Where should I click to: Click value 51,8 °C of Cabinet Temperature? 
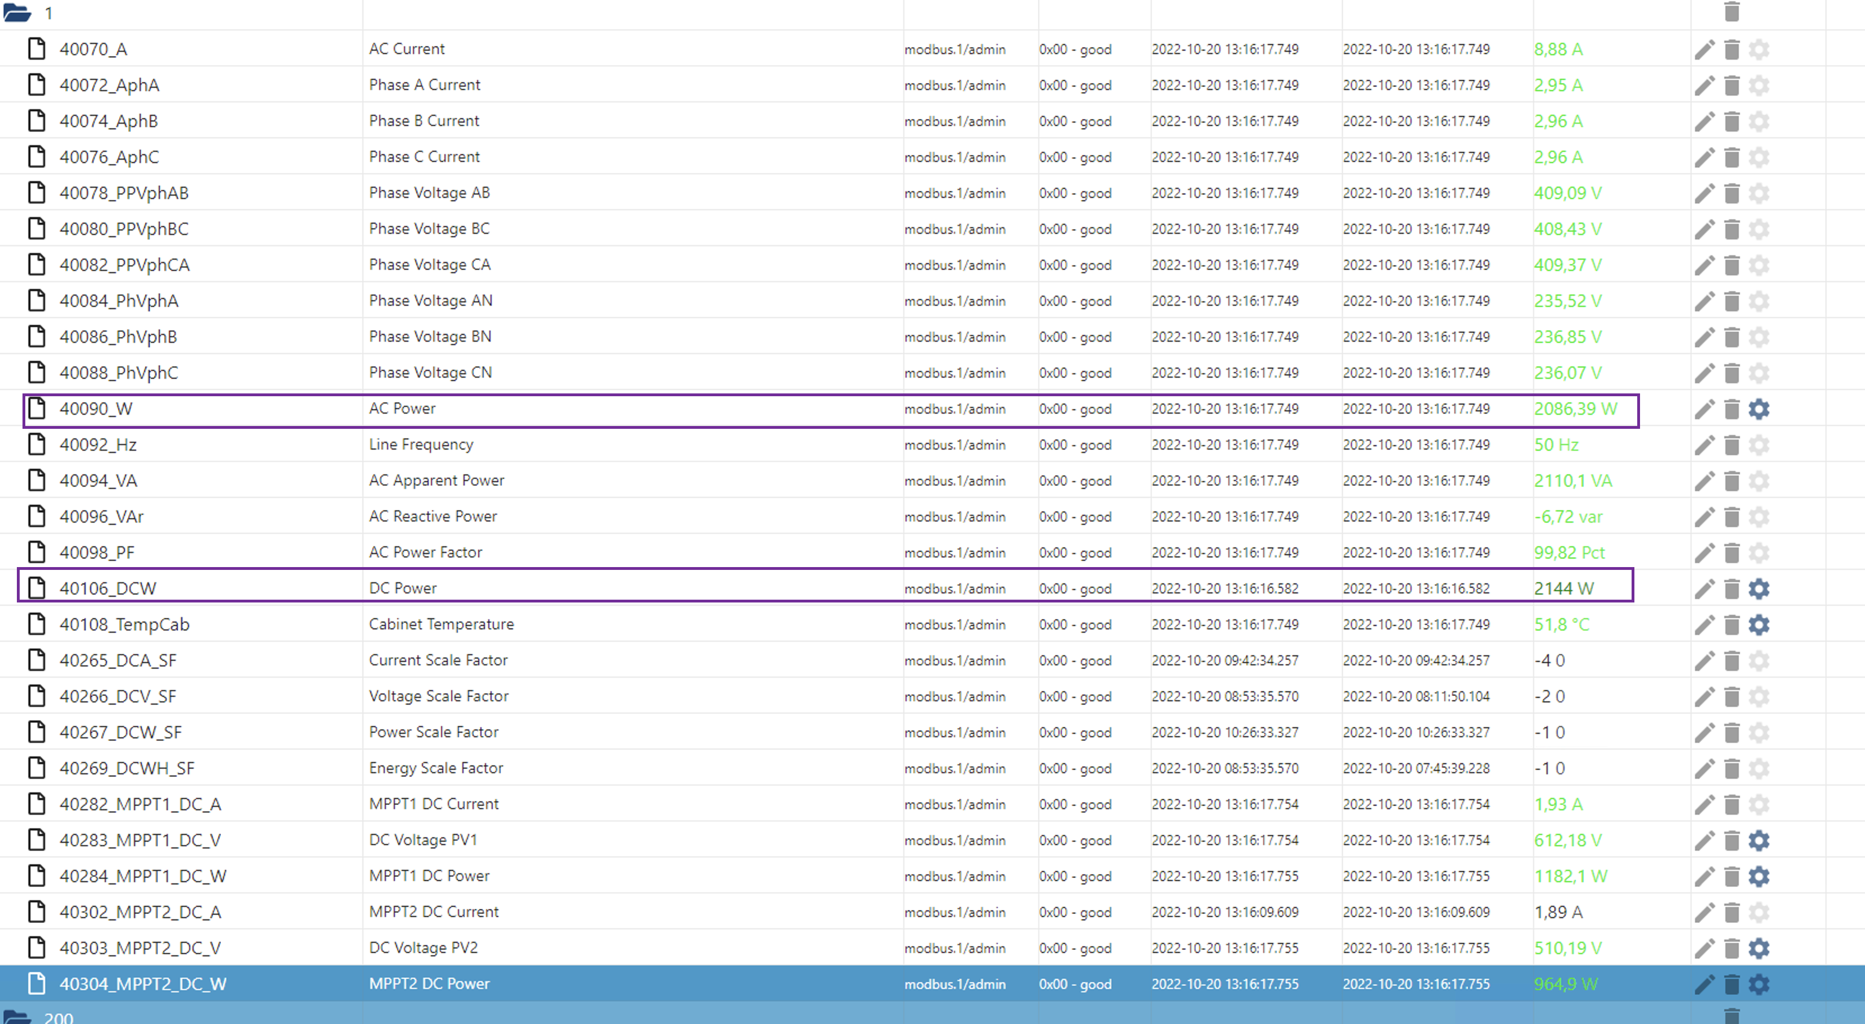pos(1561,624)
